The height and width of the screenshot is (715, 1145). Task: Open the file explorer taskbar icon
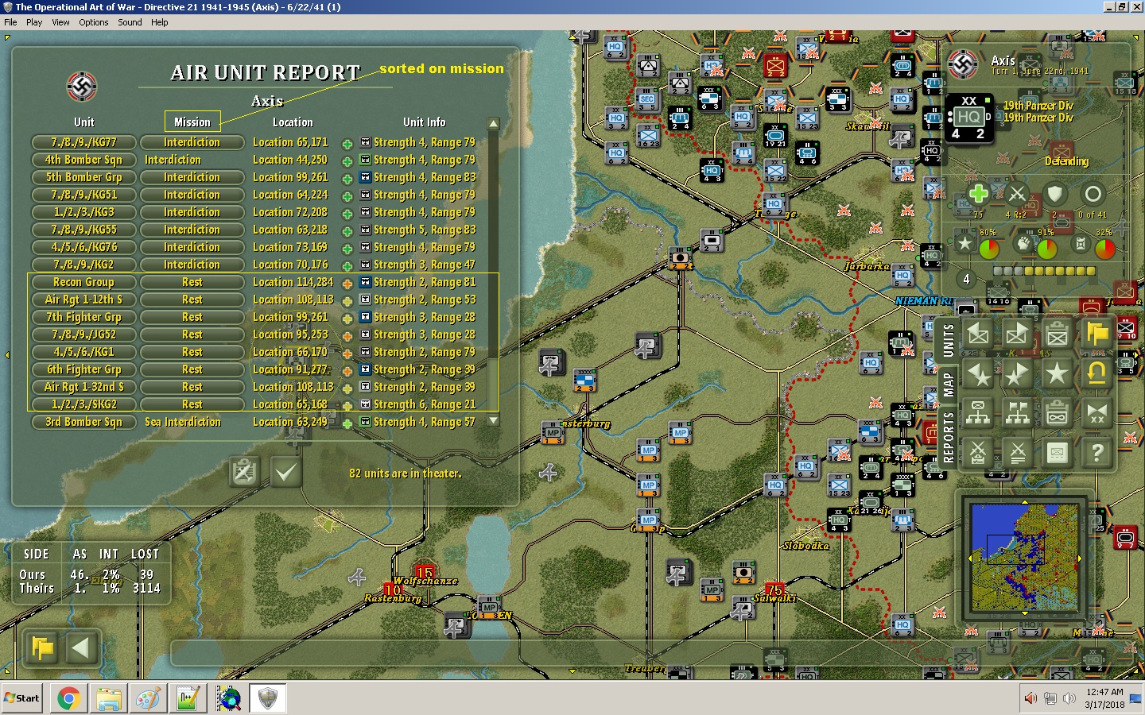(x=108, y=698)
